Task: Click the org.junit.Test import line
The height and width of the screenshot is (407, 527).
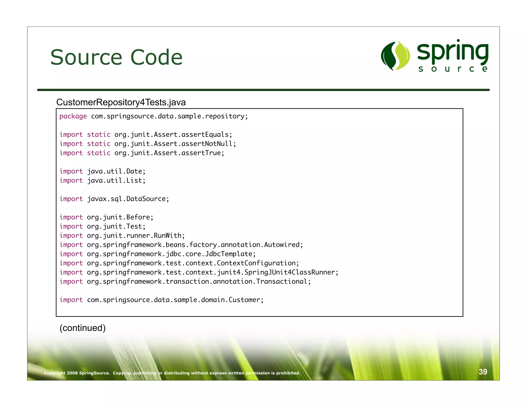Action: pyautogui.click(x=102, y=226)
